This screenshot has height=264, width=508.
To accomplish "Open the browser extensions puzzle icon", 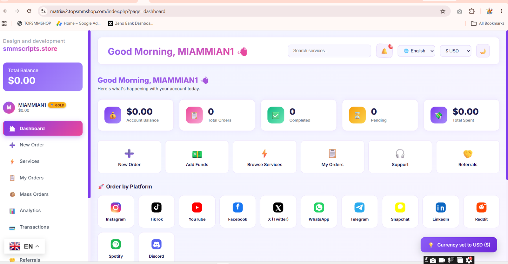I will [x=472, y=11].
